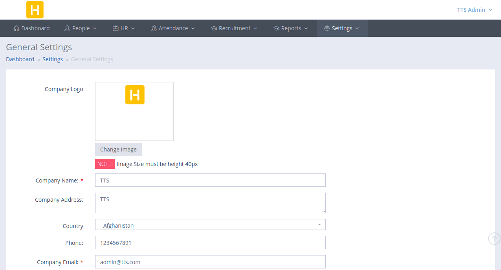This screenshot has height=270, width=501.
Task: Click the Settings gear icon
Action: tap(327, 28)
